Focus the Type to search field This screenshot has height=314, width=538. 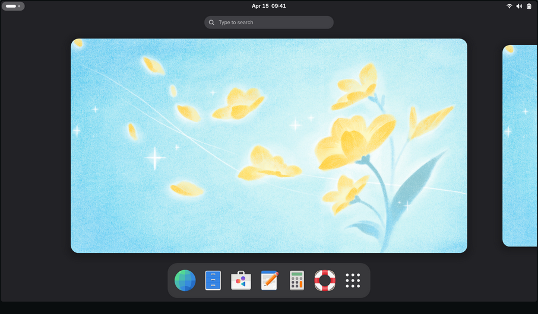(x=268, y=23)
